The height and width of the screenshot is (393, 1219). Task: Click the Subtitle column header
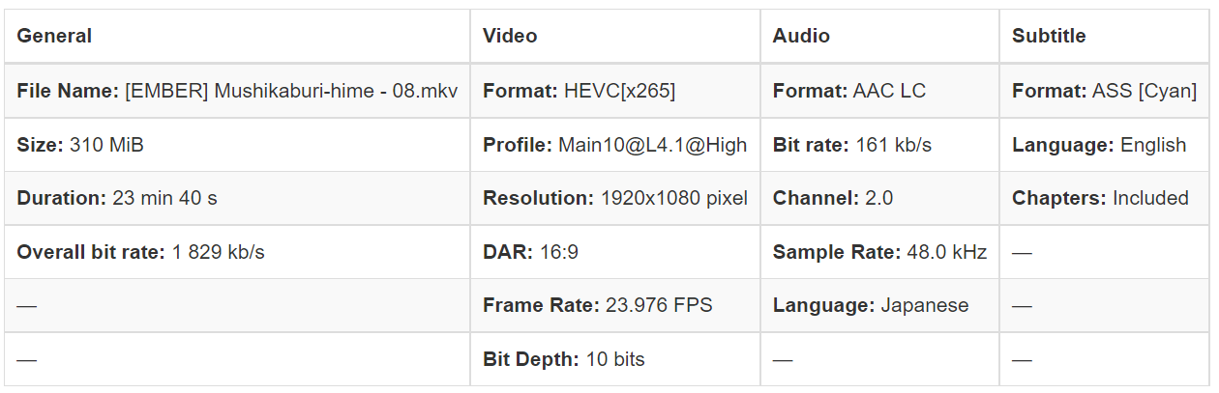coord(1049,37)
